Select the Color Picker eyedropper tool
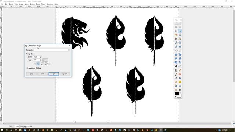The image size is (235, 132). click(x=176, y=43)
